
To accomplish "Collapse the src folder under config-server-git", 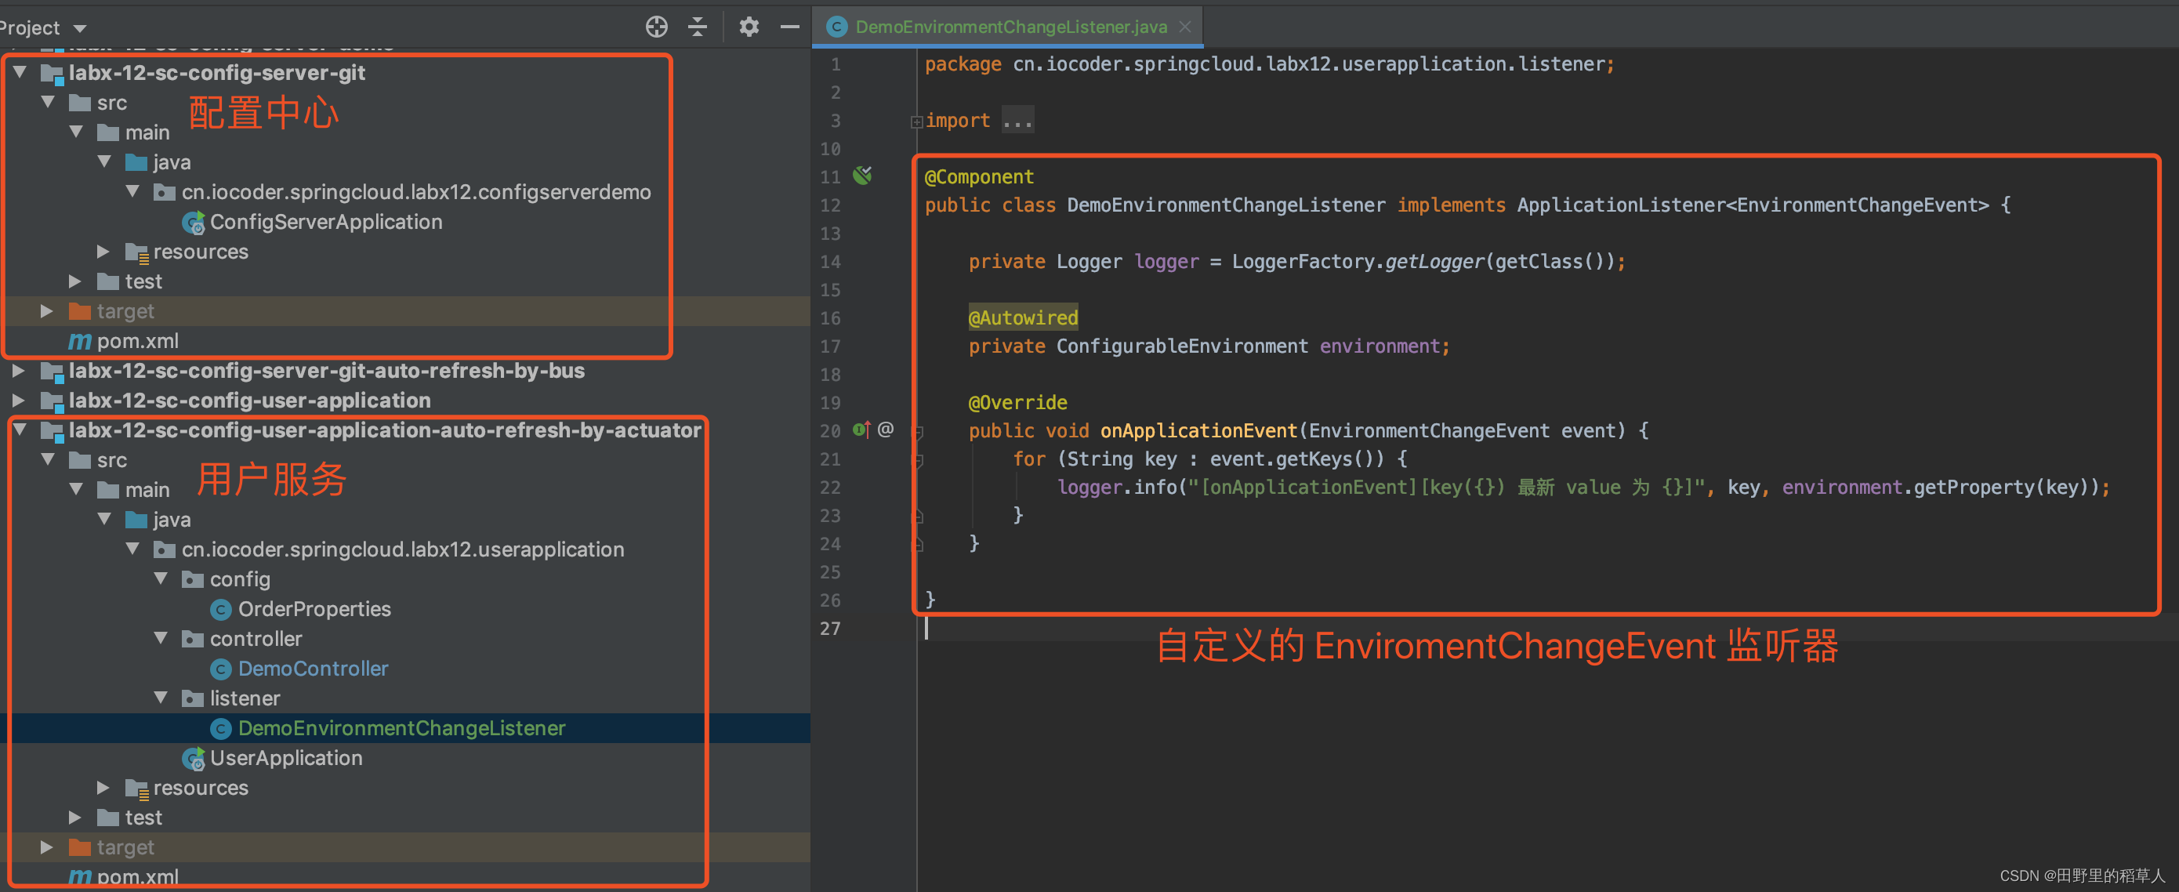I will coord(47,103).
